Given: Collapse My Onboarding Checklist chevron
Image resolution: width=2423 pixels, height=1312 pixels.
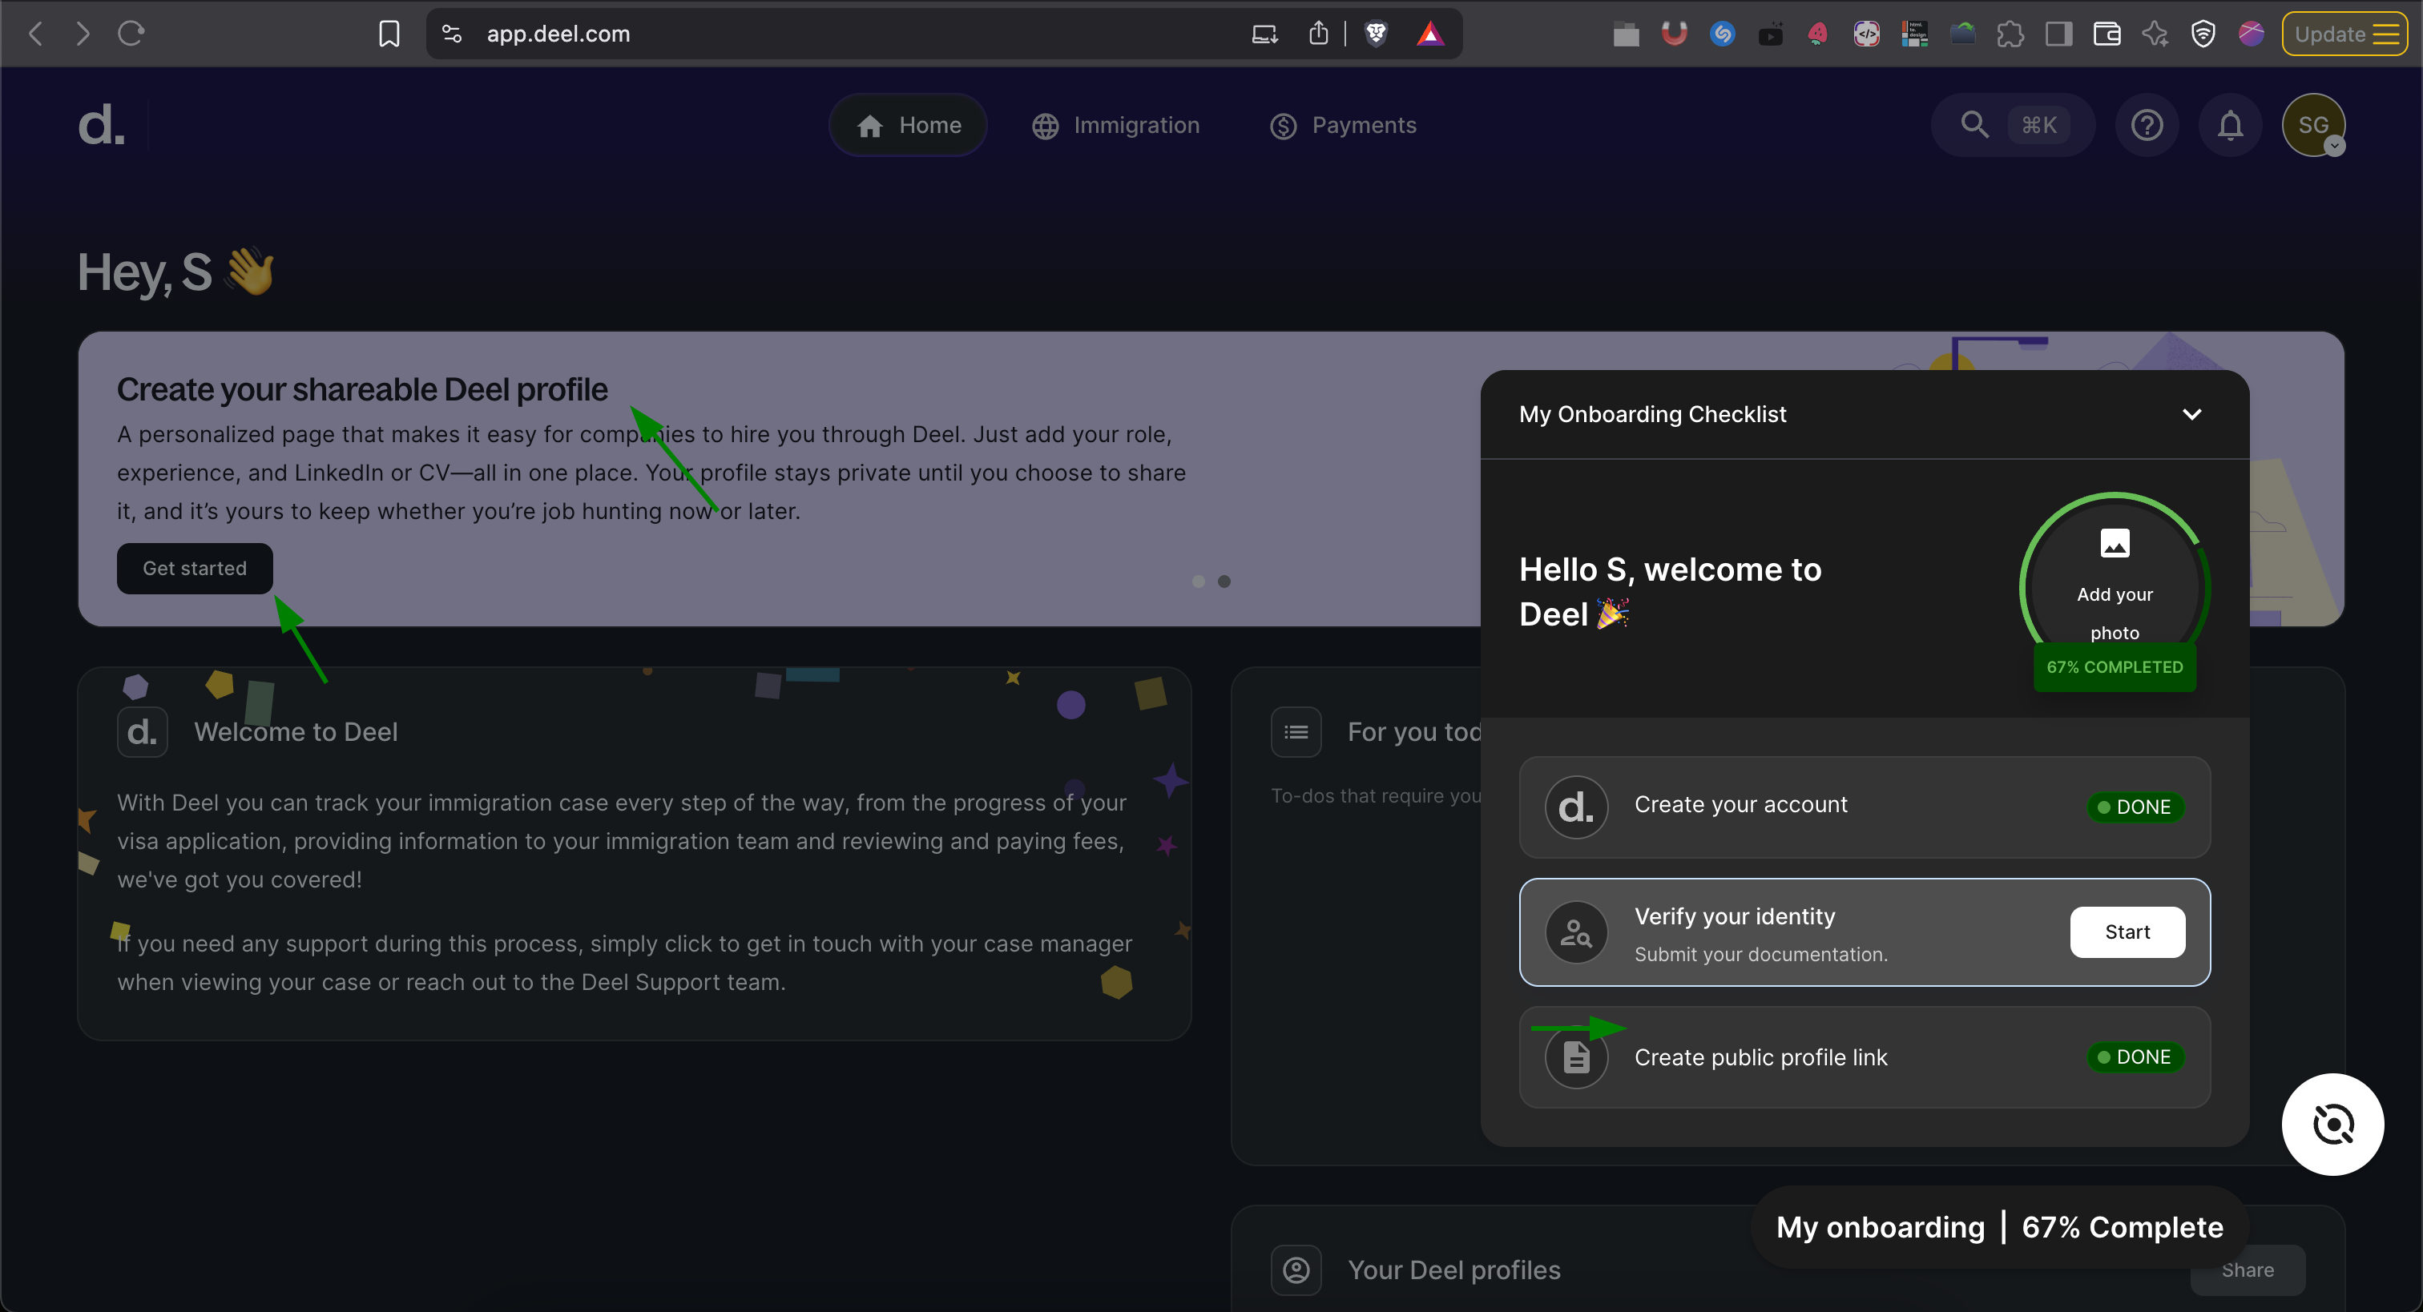Looking at the screenshot, I should (2191, 414).
